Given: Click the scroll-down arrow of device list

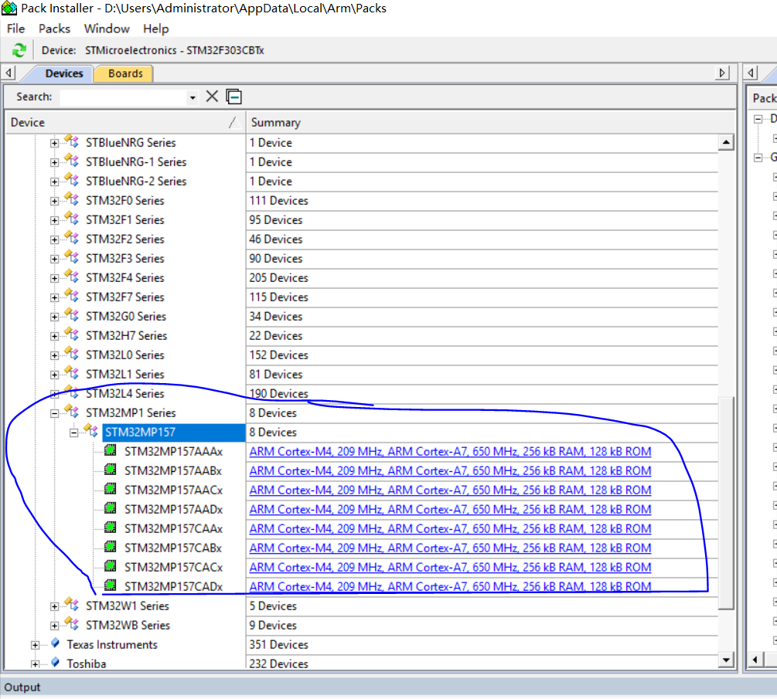Looking at the screenshot, I should pos(726,660).
